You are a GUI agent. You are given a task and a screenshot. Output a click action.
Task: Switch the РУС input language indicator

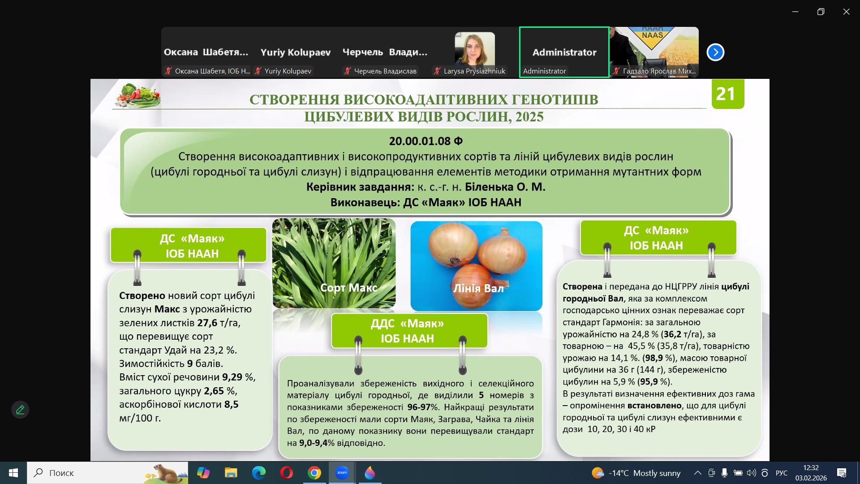782,473
